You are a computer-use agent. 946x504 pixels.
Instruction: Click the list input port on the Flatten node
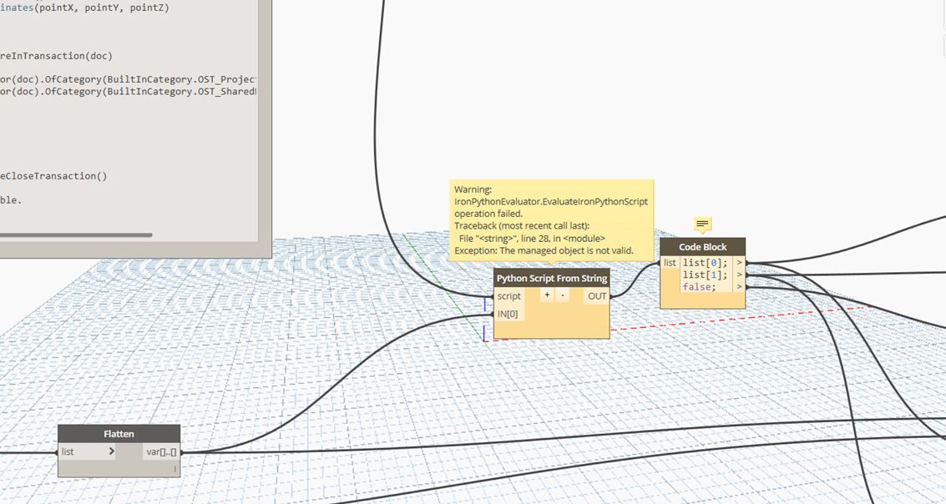(x=67, y=451)
